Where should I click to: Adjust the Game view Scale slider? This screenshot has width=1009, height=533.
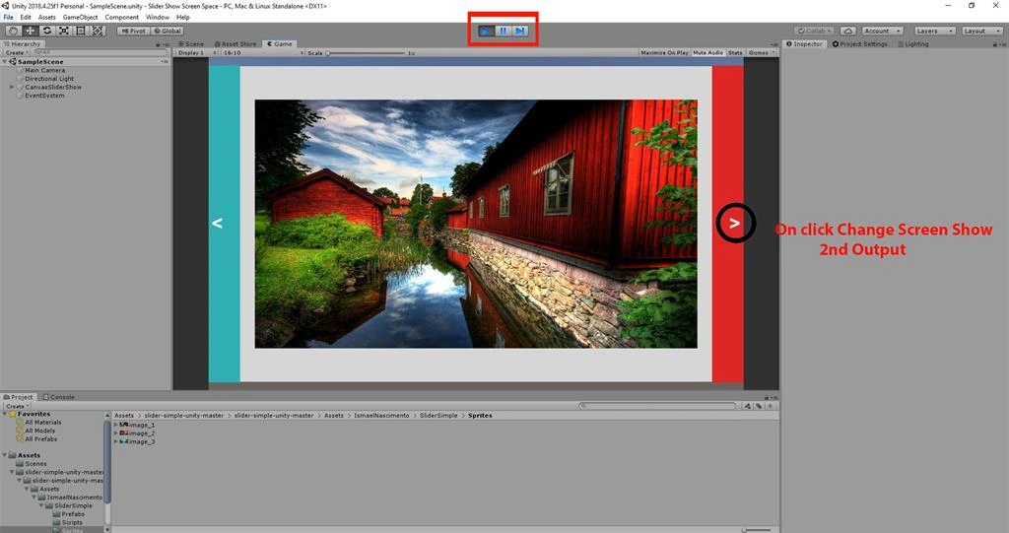367,53
